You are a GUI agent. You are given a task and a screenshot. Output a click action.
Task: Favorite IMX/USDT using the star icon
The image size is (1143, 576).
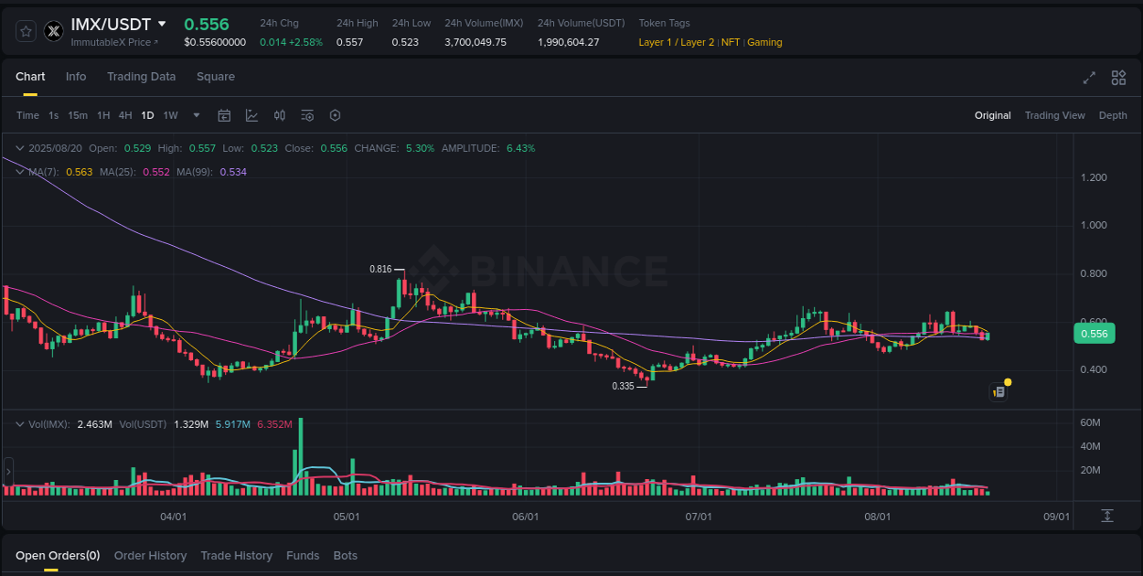point(26,30)
